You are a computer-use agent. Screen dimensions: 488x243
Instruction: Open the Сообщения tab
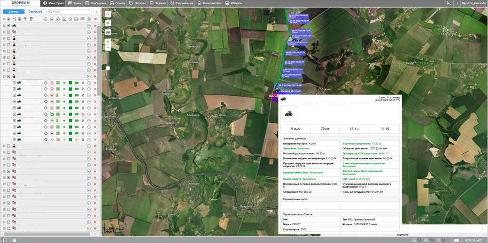click(95, 3)
